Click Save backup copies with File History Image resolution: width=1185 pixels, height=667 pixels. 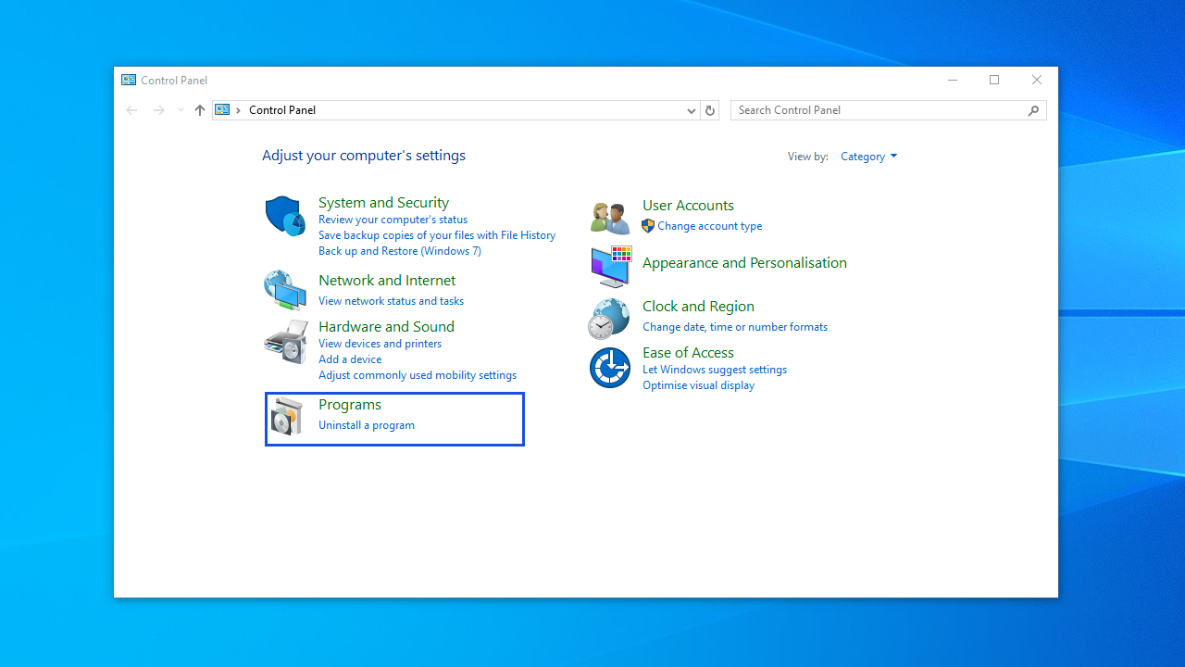point(437,235)
